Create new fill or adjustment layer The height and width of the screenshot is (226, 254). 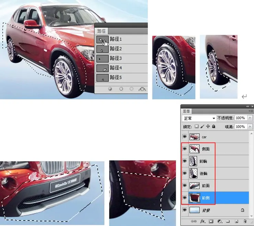coord(219,221)
